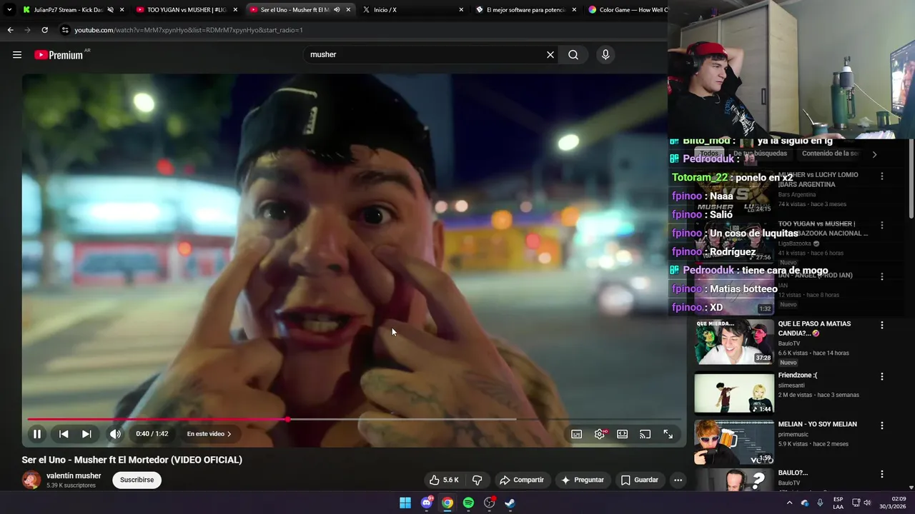Open the YouTube hamburger guide menu
915x514 pixels.
(17, 55)
